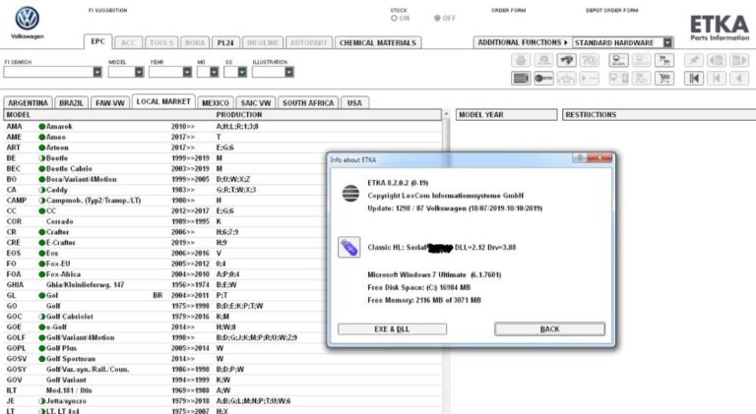
Task: Click the EXE & DLL button
Action: (x=392, y=328)
